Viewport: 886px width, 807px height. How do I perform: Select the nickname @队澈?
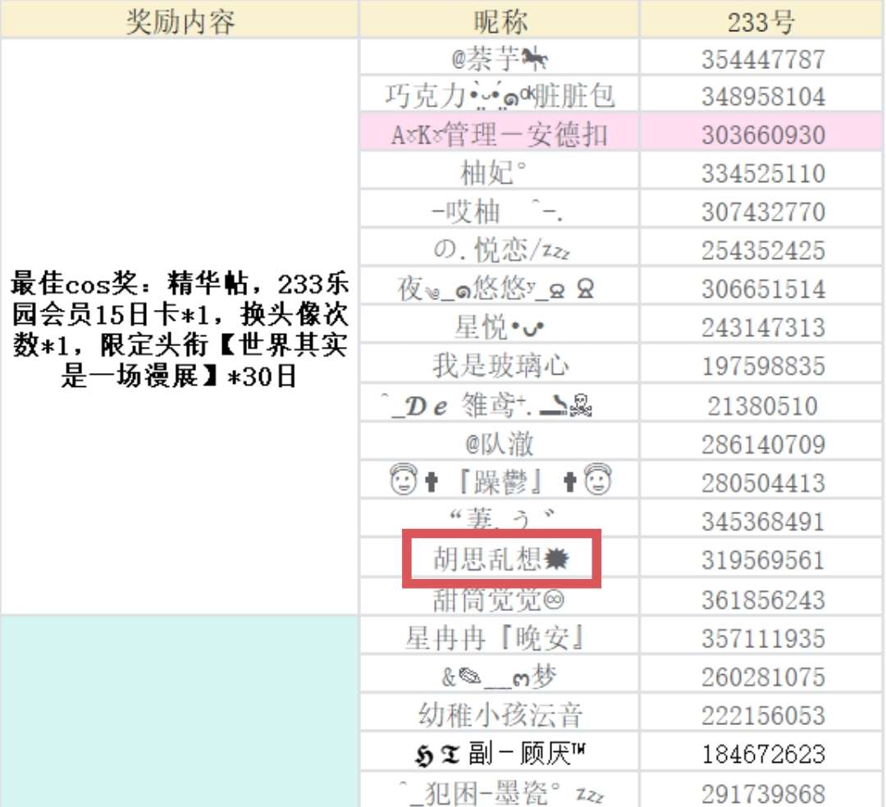tap(500, 445)
